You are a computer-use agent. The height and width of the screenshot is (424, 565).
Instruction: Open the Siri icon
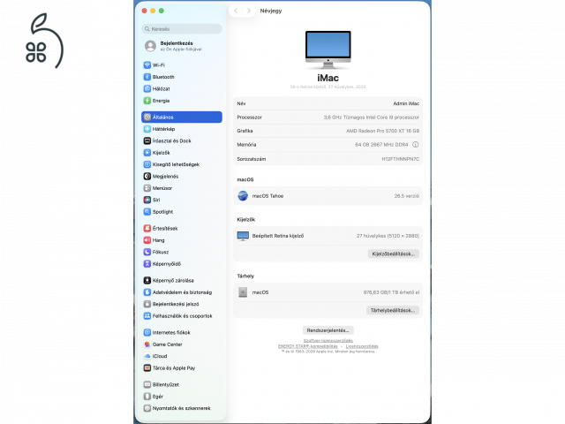click(147, 200)
